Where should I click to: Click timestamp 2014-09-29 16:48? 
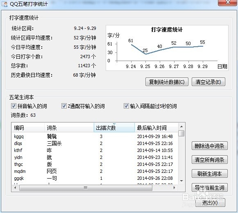click(x=155, y=136)
